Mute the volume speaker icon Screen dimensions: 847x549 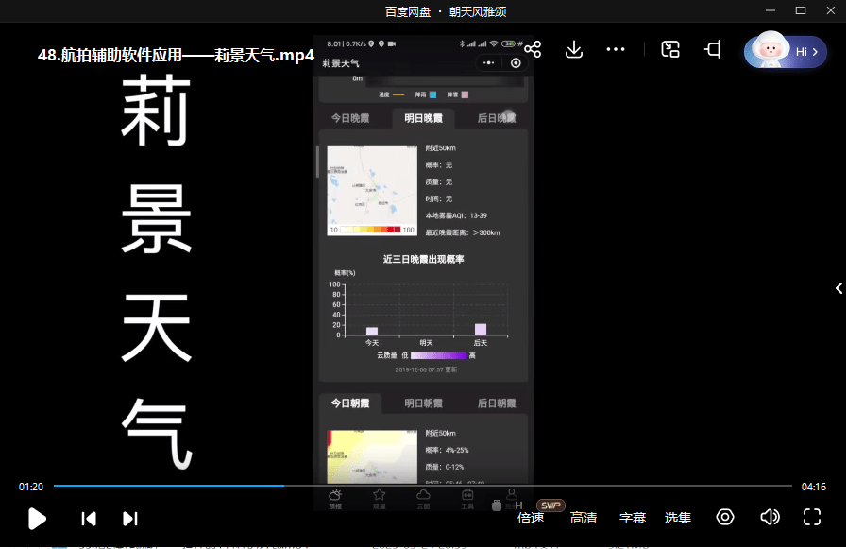coord(770,517)
